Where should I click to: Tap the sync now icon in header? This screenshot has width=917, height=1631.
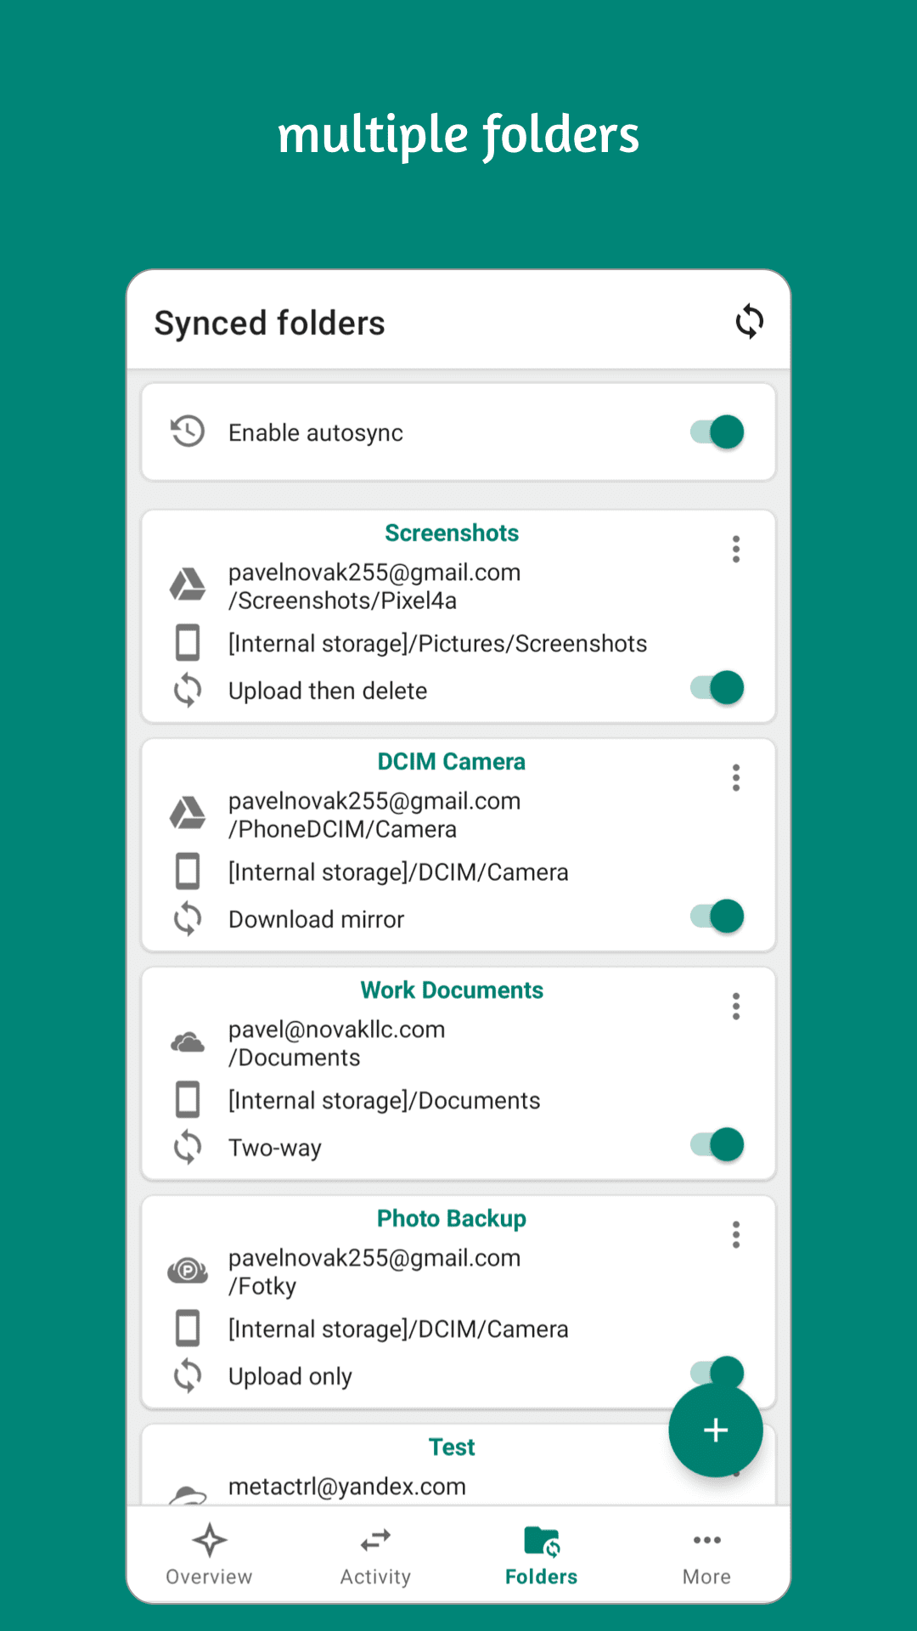pyautogui.click(x=749, y=322)
